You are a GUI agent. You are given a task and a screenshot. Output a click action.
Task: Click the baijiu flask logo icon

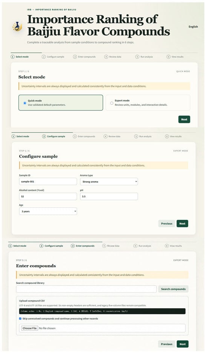pyautogui.click(x=17, y=26)
